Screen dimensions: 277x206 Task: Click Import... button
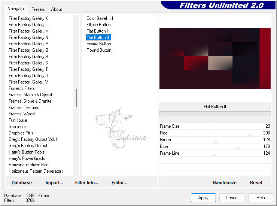pyautogui.click(x=54, y=183)
